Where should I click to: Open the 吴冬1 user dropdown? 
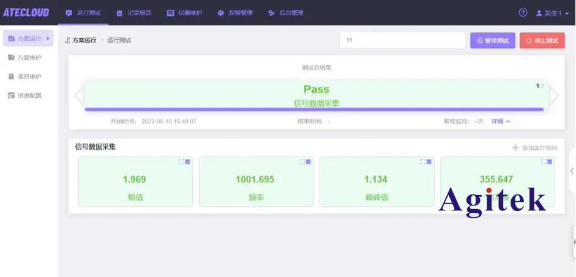[552, 13]
